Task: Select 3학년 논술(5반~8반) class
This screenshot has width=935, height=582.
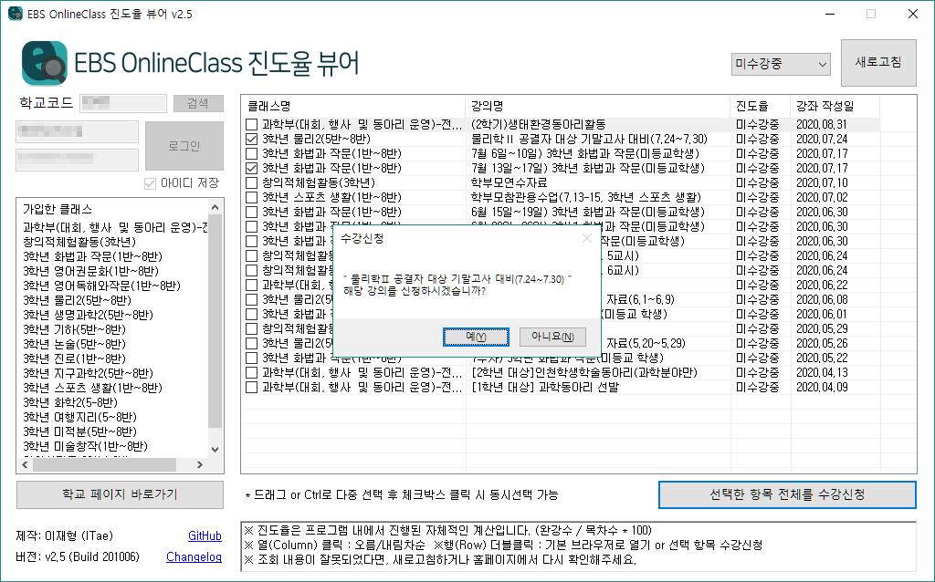Action: (74, 344)
